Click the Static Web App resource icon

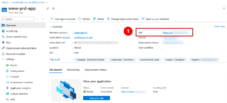click(x=4, y=10)
